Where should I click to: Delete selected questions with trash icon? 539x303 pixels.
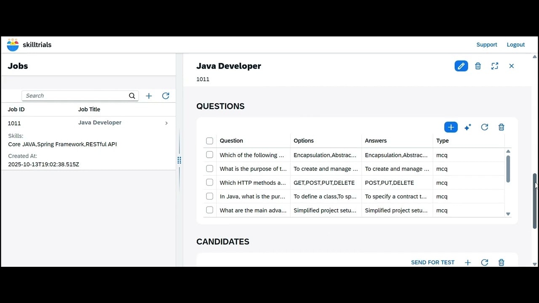pyautogui.click(x=501, y=127)
